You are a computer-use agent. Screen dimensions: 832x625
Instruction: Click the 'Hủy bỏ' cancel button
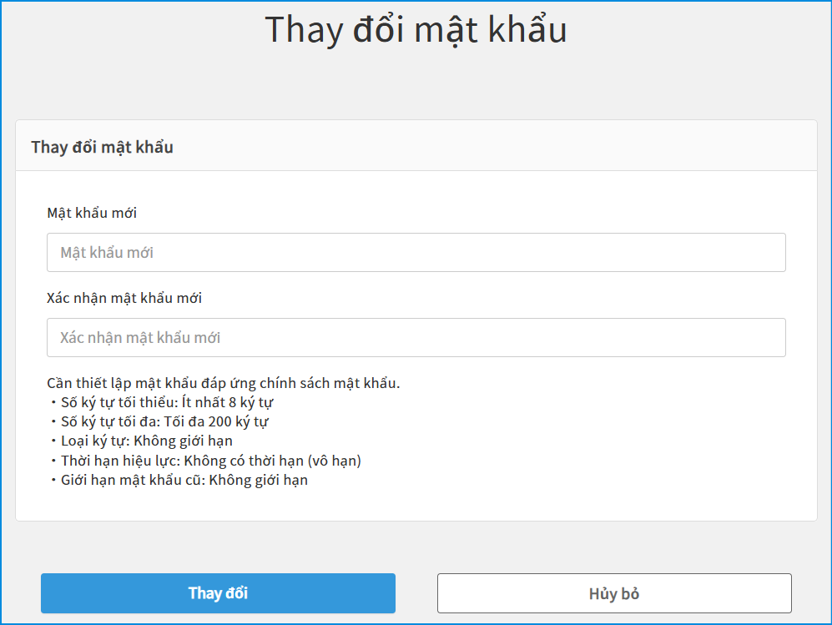coord(613,593)
